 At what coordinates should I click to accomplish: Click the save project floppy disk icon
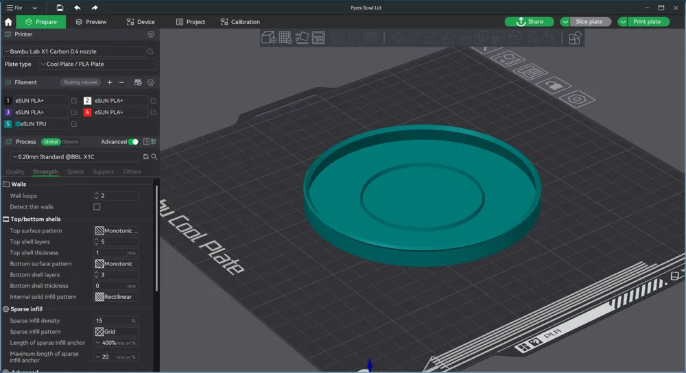point(60,8)
